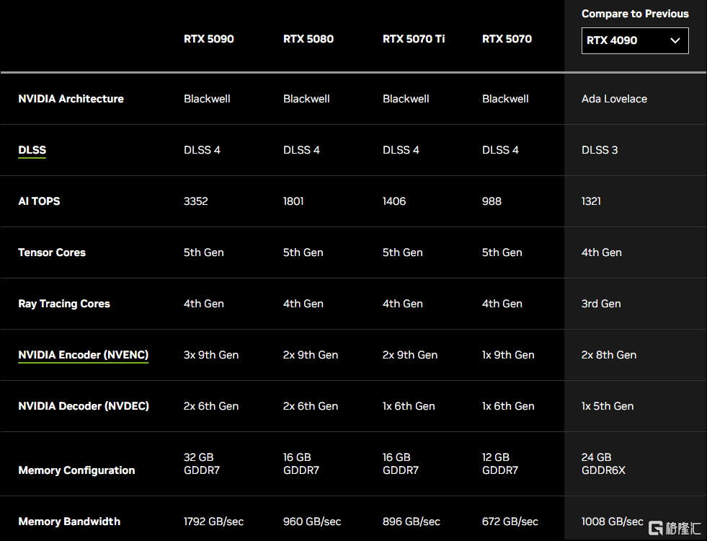Select the RTX 5080 column header
The width and height of the screenshot is (707, 541).
click(308, 39)
